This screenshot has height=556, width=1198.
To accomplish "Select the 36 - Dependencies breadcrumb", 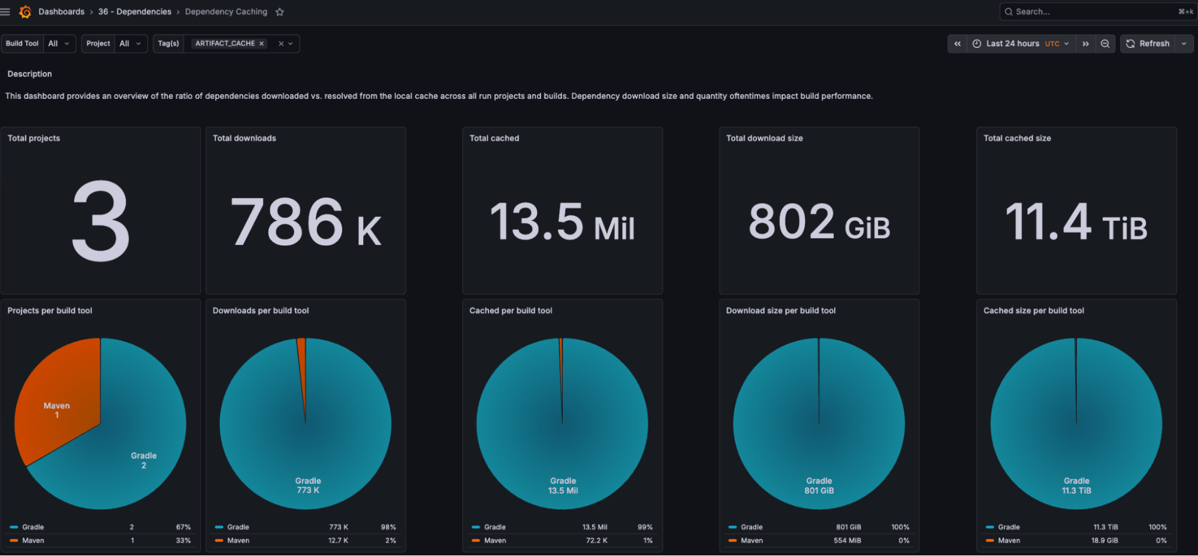I will [135, 11].
